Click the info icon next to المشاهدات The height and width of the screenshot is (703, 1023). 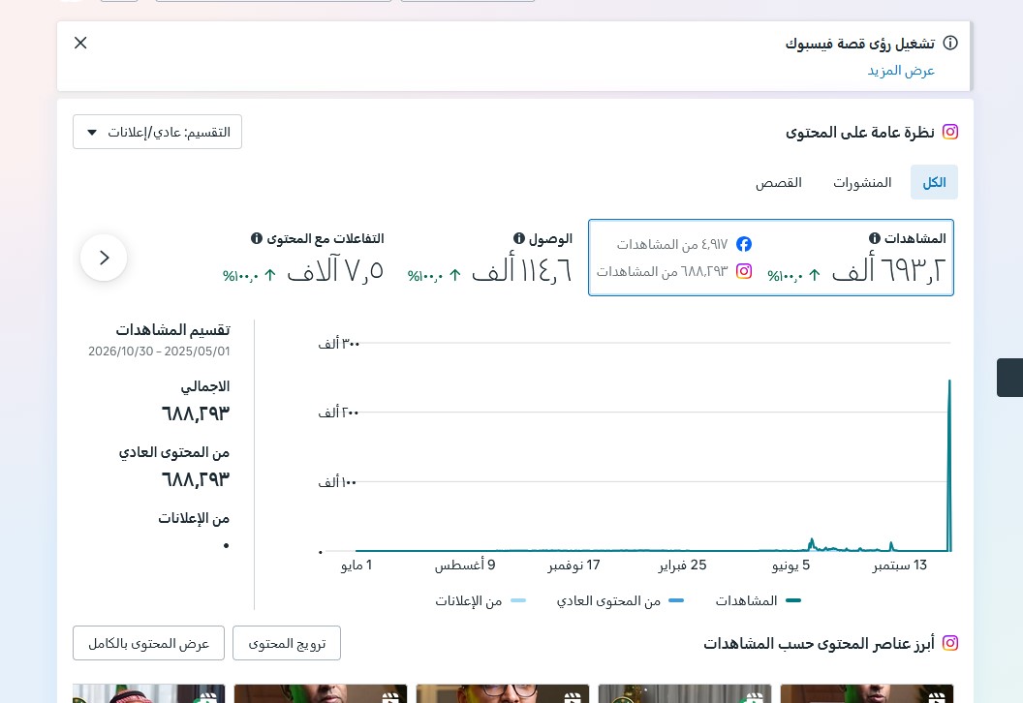tap(874, 238)
